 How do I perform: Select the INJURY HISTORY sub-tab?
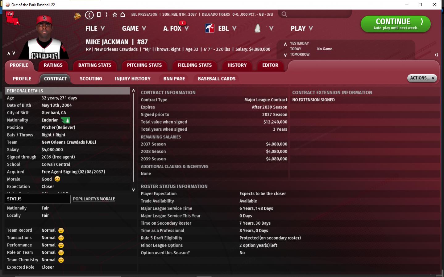click(133, 79)
